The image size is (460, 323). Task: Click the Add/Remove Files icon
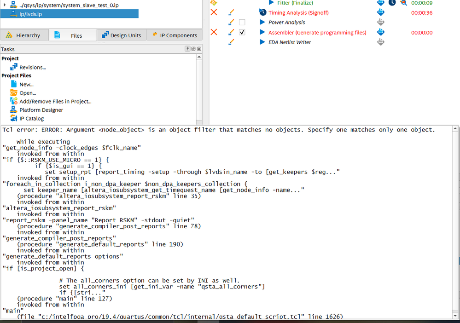pyautogui.click(x=13, y=101)
